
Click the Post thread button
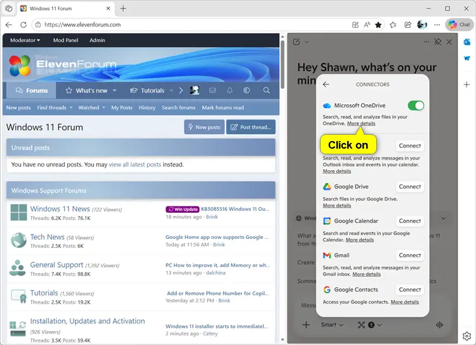pyautogui.click(x=251, y=127)
